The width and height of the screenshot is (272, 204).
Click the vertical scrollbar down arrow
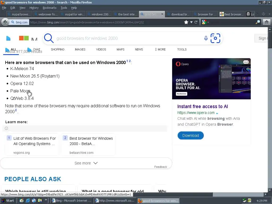click(270, 190)
